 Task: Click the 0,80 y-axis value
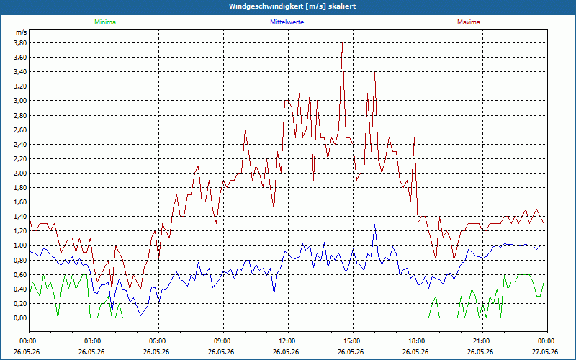(x=20, y=260)
